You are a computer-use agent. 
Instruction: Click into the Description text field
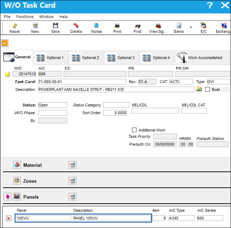pos(116,89)
